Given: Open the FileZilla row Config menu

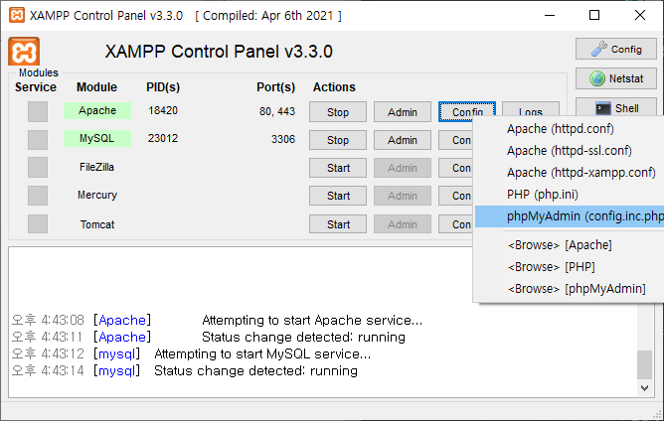Looking at the screenshot, I should click(x=455, y=168).
